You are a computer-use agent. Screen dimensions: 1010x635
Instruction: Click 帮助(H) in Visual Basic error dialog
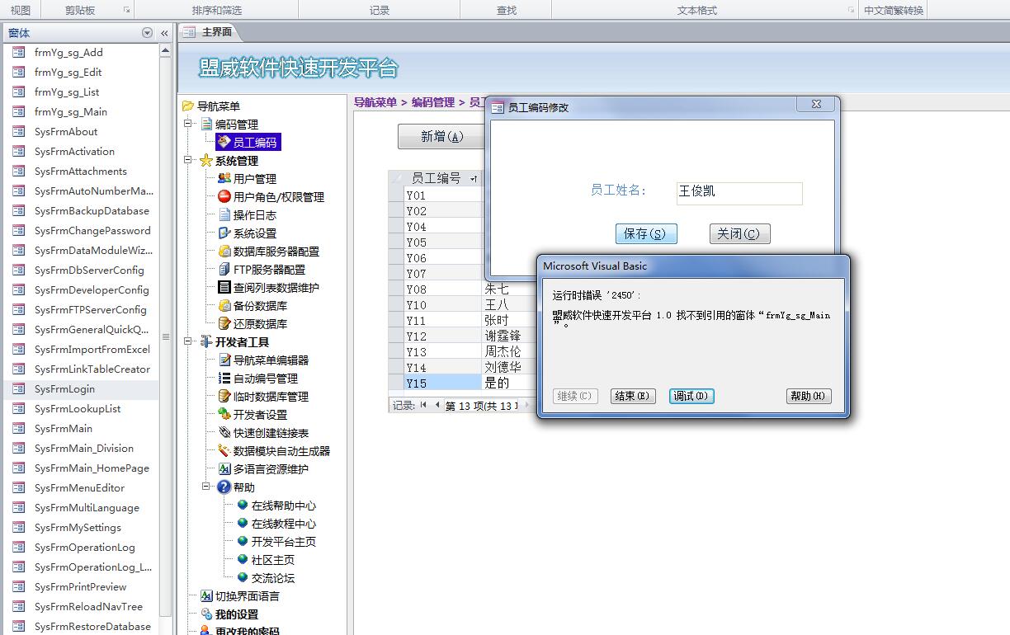point(809,396)
